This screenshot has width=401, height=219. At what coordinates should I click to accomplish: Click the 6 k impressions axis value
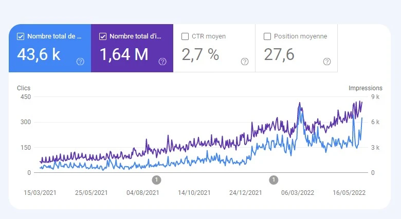coord(375,122)
